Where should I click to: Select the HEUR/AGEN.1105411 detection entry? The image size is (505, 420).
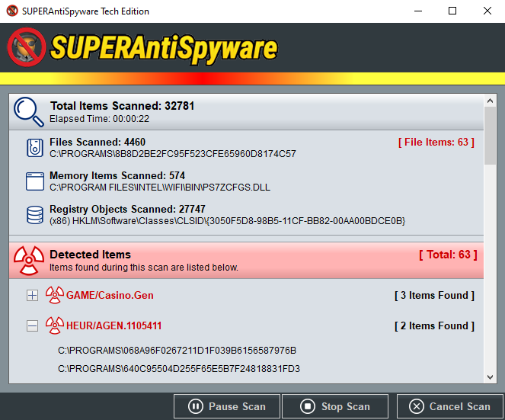pyautogui.click(x=113, y=326)
